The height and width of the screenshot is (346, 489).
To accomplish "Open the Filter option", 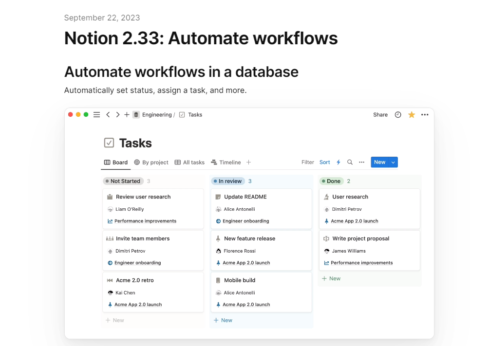I will pyautogui.click(x=307, y=162).
